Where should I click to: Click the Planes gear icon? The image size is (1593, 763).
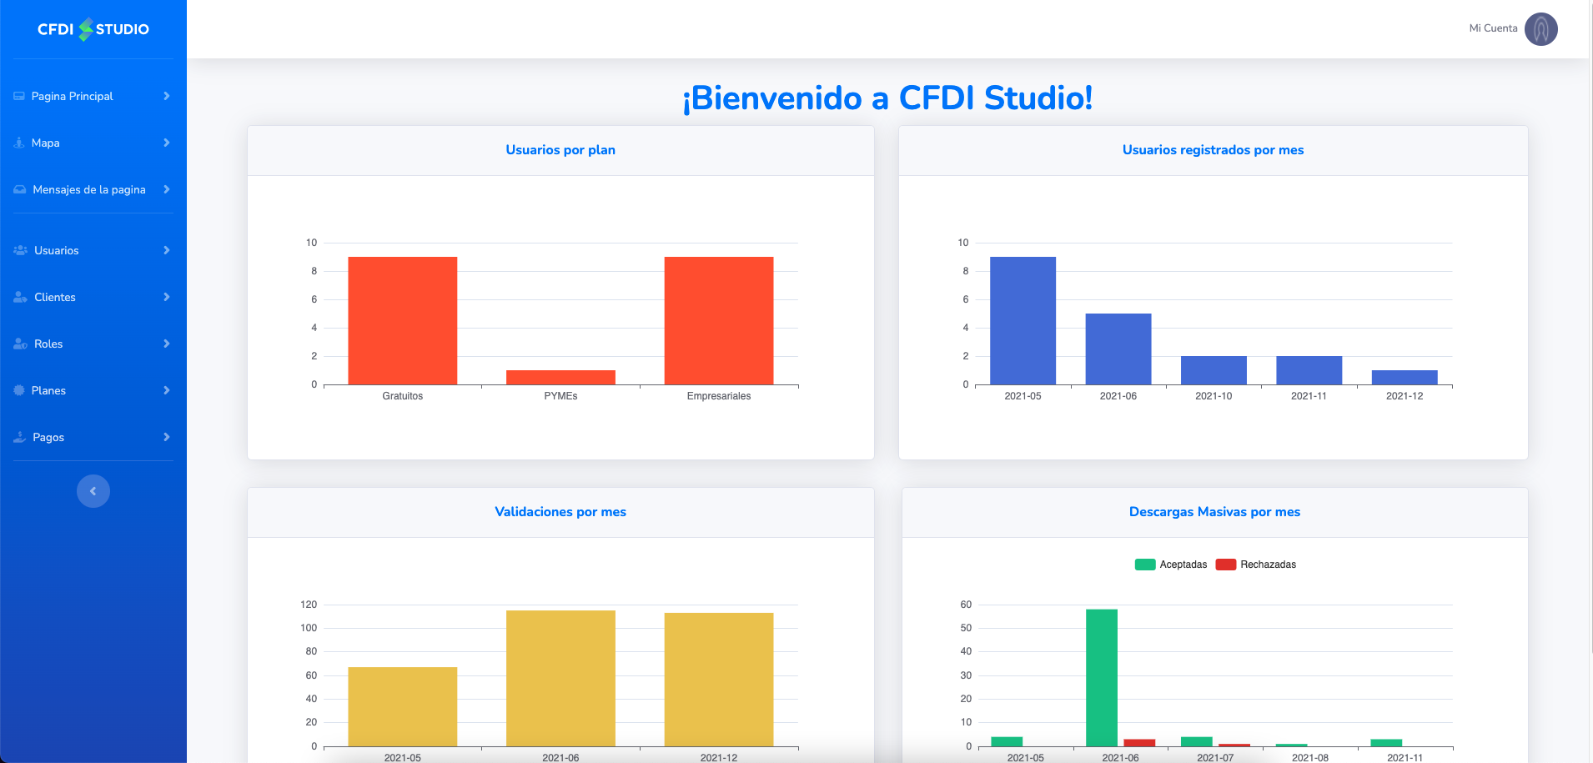coord(19,391)
